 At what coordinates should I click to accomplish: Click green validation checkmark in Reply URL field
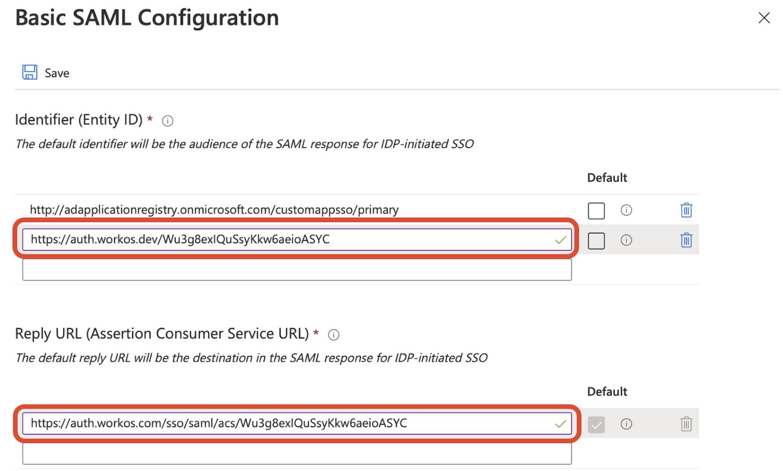point(560,424)
